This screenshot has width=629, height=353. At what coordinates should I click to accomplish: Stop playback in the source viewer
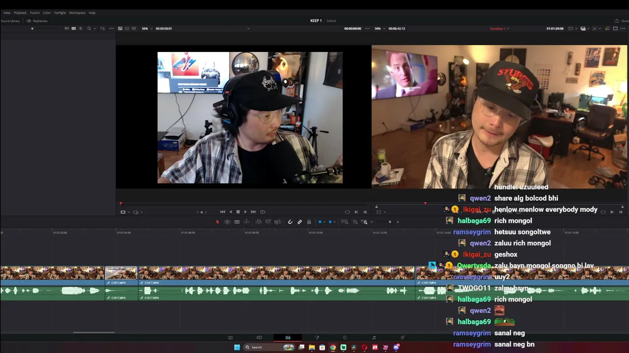tap(238, 212)
